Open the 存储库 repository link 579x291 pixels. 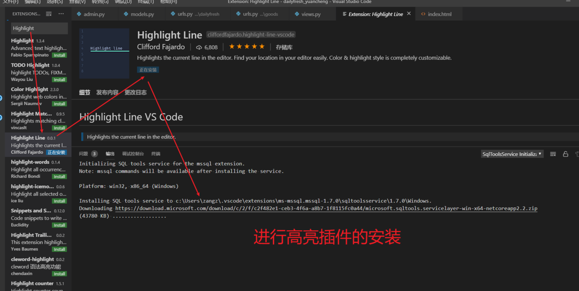coord(284,47)
